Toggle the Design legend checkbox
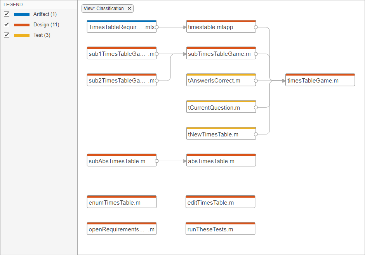This screenshot has width=365, height=255. point(7,25)
